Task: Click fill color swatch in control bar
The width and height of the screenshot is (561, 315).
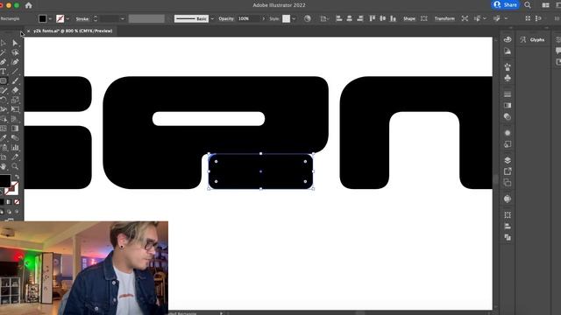Action: [x=43, y=18]
